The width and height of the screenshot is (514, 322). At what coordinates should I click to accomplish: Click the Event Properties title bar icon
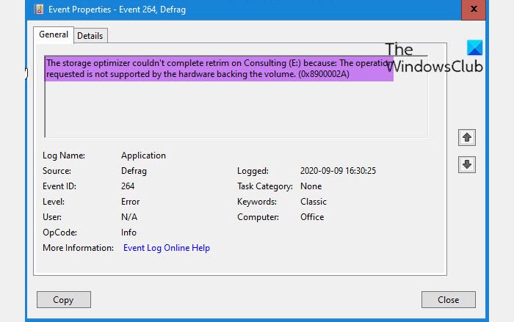point(40,10)
